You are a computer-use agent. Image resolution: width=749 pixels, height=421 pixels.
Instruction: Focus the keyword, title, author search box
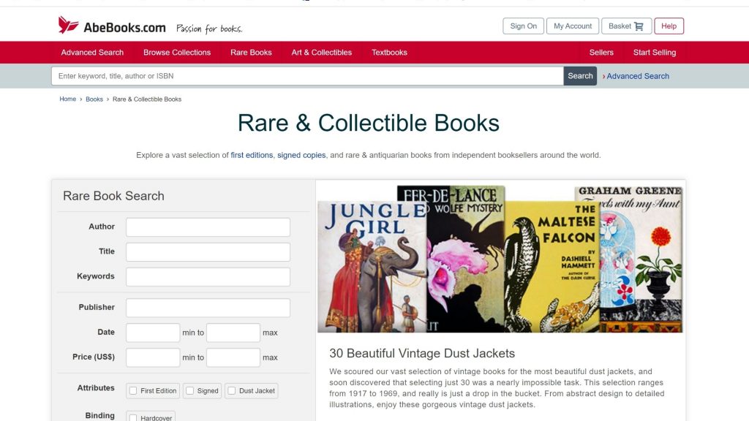tap(307, 76)
